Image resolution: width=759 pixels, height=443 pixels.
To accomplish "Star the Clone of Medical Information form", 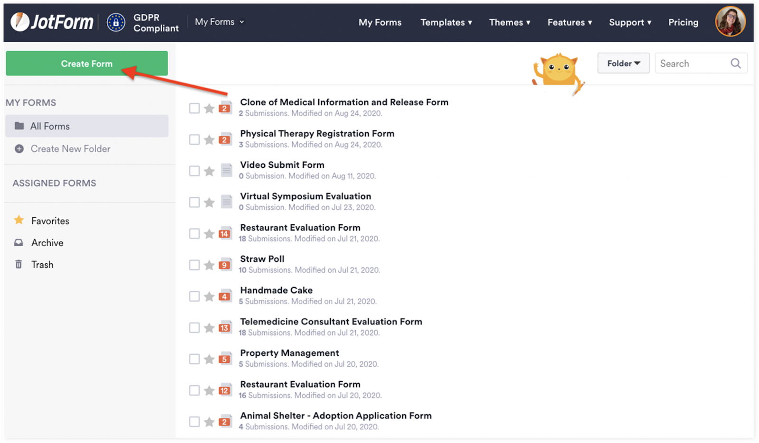I will [x=209, y=108].
